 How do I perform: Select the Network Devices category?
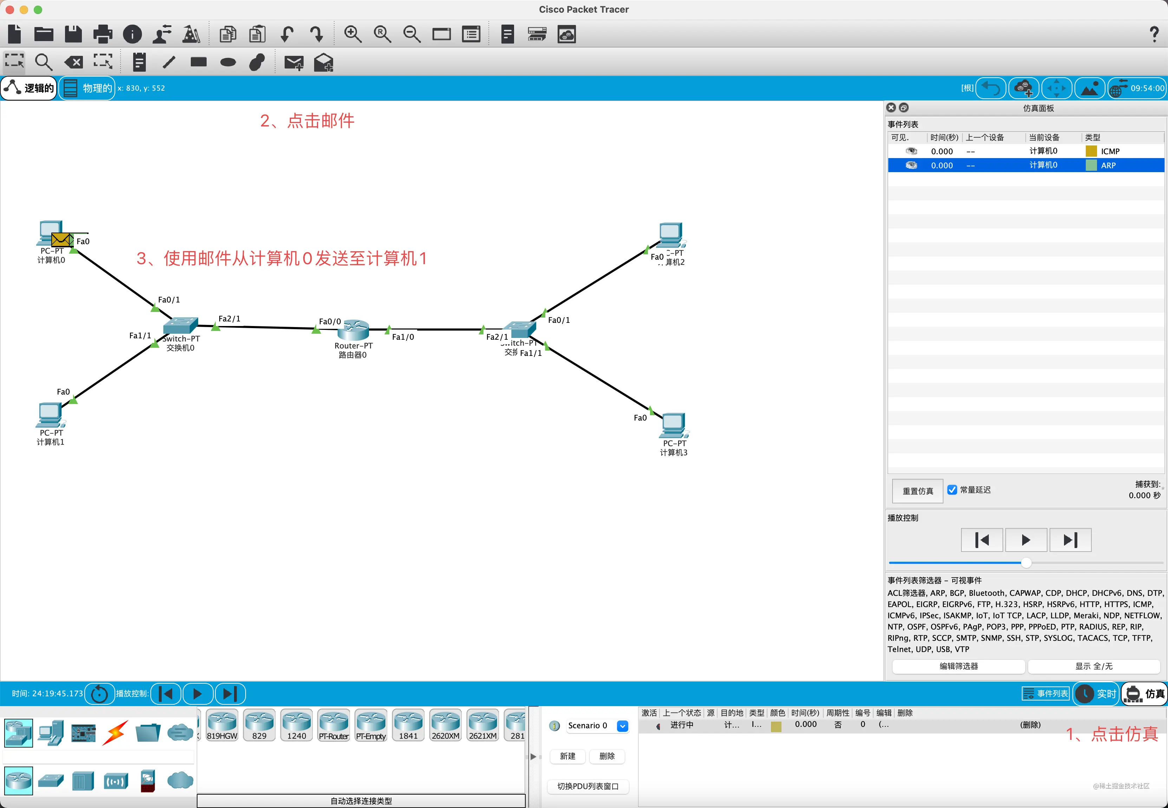click(19, 732)
